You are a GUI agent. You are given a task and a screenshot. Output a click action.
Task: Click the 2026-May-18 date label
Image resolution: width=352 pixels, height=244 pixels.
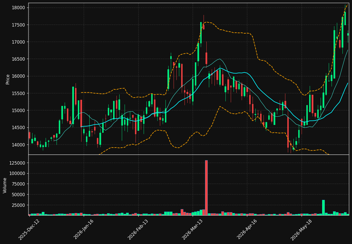tap(301, 229)
